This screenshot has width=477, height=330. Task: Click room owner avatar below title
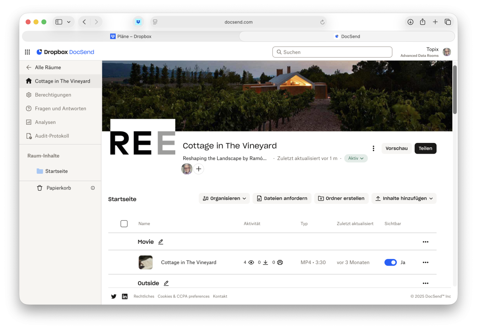point(187,169)
